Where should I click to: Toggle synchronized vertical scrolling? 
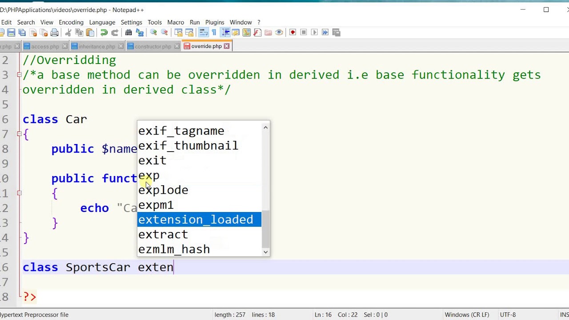pyautogui.click(x=178, y=32)
